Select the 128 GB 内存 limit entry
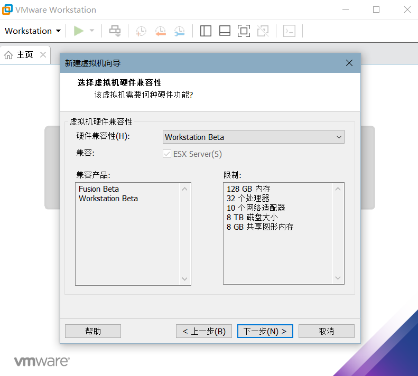This screenshot has width=418, height=376. point(248,189)
